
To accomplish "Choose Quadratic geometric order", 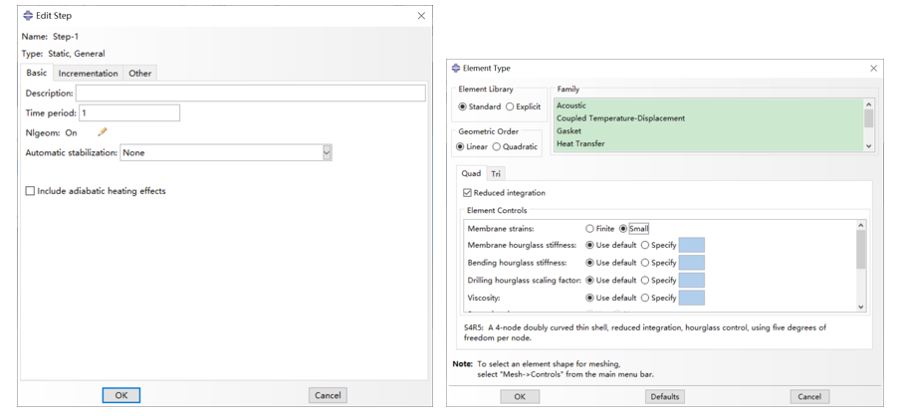I will (x=497, y=147).
